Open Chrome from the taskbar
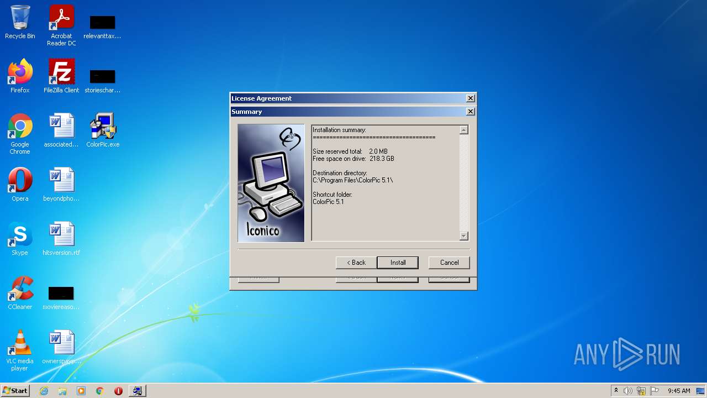The image size is (707, 398). [100, 391]
